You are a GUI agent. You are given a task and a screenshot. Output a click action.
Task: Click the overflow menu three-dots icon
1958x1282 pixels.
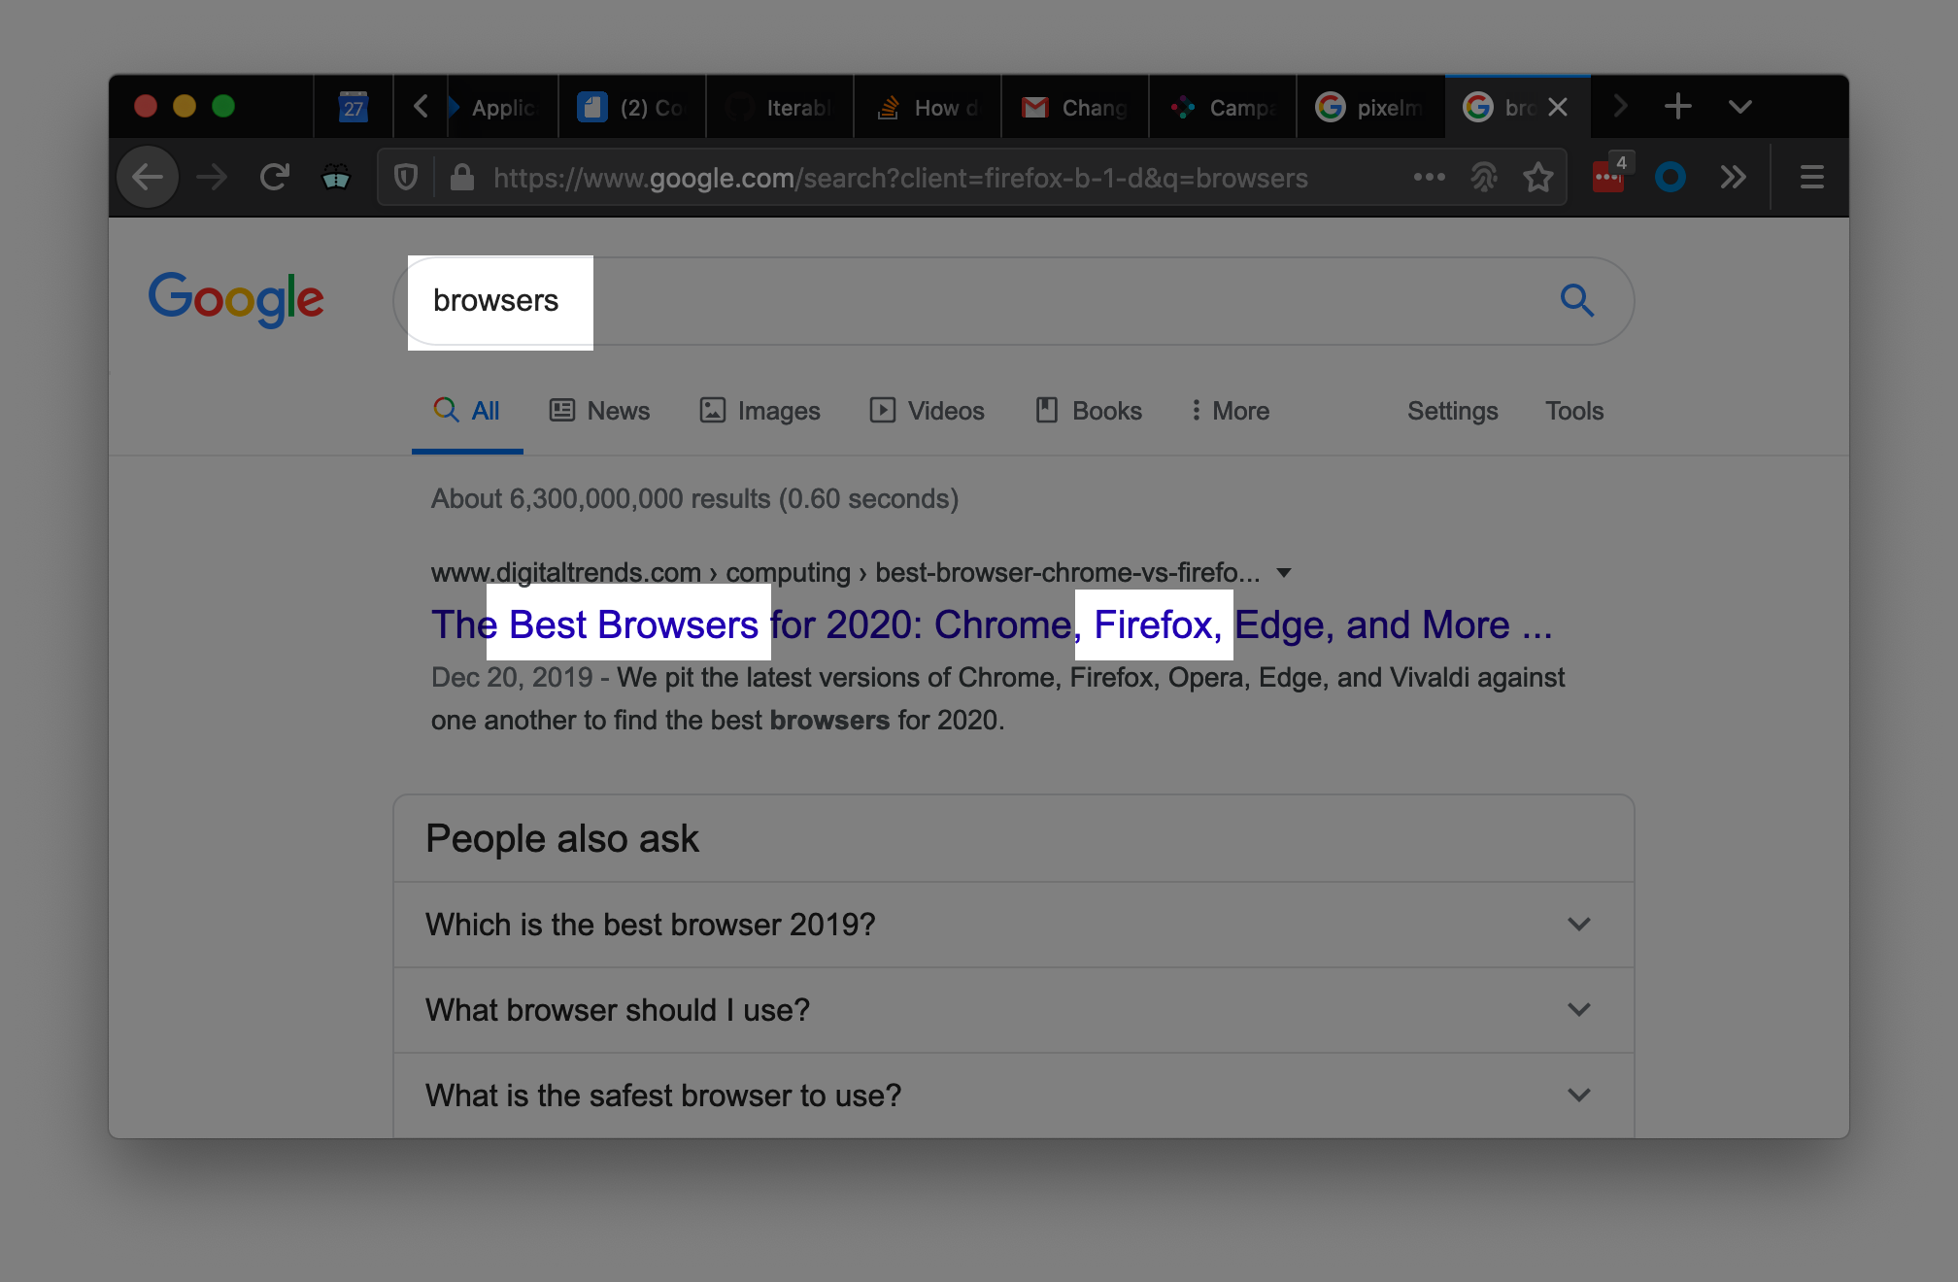1428,178
